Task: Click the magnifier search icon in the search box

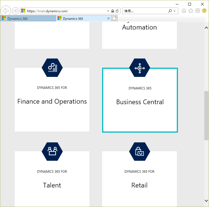Action: 170,11
